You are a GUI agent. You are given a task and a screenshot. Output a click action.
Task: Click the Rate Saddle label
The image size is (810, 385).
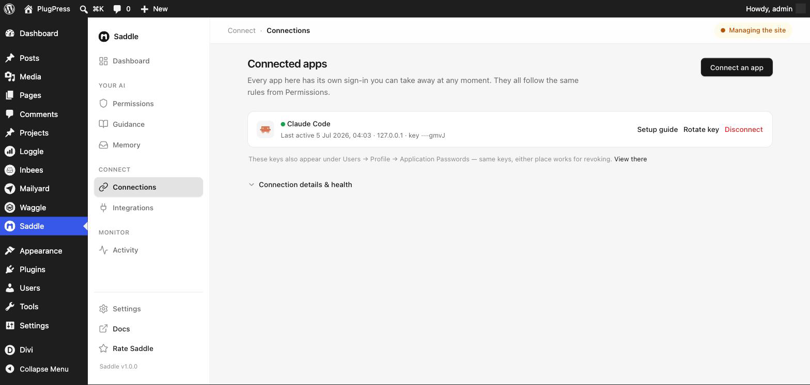(133, 348)
